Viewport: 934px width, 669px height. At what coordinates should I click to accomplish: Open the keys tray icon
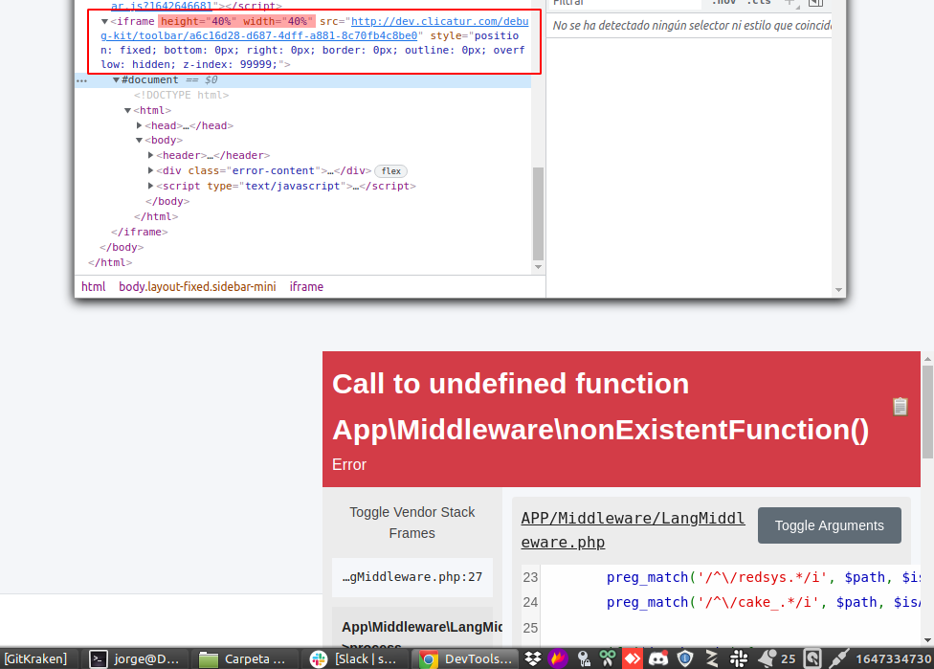tap(583, 658)
